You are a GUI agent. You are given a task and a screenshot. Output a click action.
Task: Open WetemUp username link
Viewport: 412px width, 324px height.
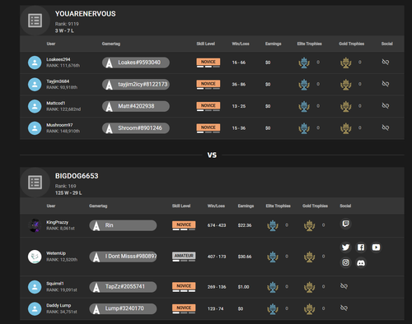[56, 253]
